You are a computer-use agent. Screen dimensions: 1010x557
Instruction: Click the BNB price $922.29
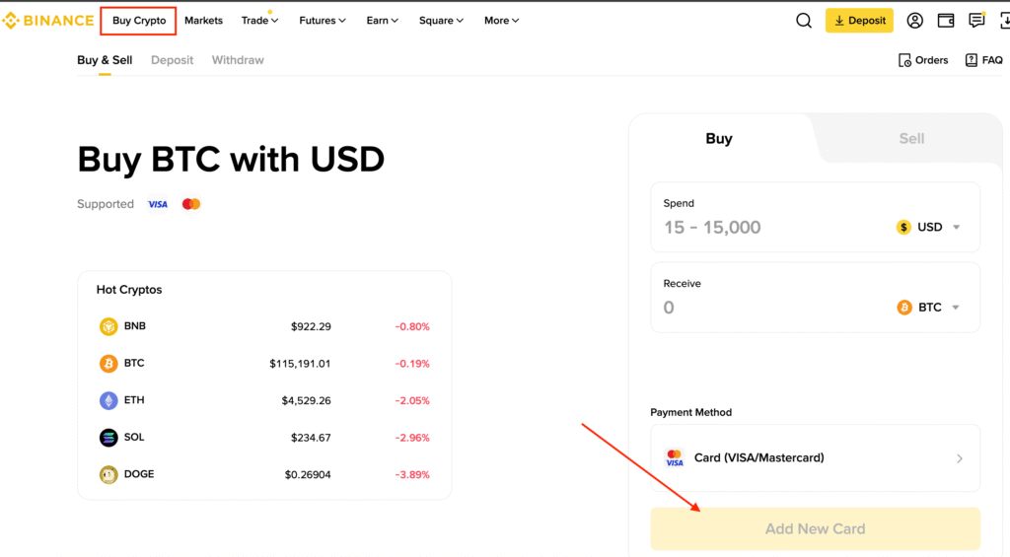click(311, 326)
